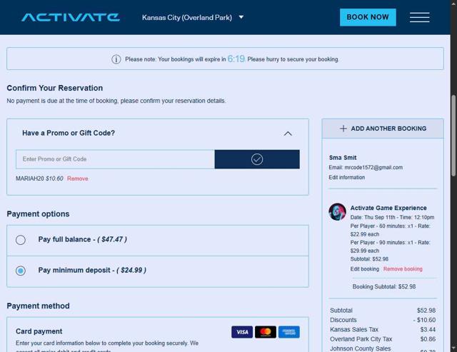Click the BOOK NOW button
The height and width of the screenshot is (352, 457).
[368, 17]
